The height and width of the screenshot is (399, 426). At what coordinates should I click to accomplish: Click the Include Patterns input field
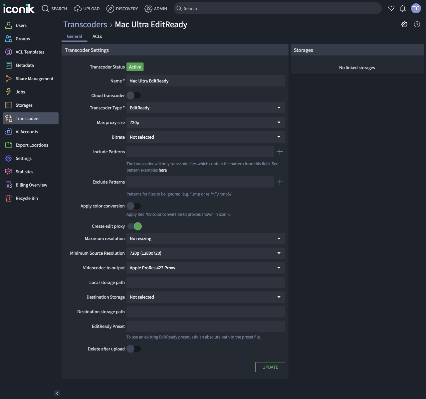pos(200,152)
